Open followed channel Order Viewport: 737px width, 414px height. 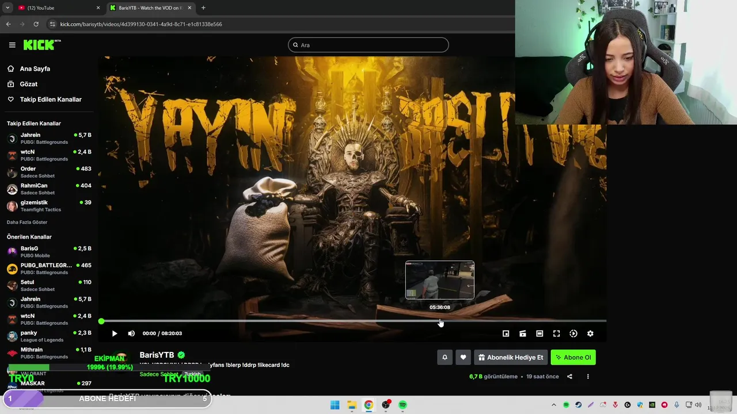(x=49, y=172)
